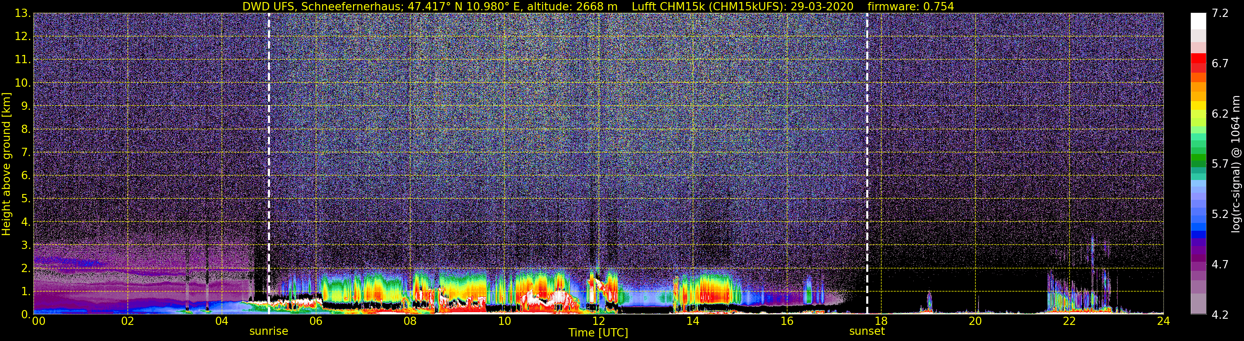
Task: Click the sunset dashed vertical line
Action: (x=867, y=163)
